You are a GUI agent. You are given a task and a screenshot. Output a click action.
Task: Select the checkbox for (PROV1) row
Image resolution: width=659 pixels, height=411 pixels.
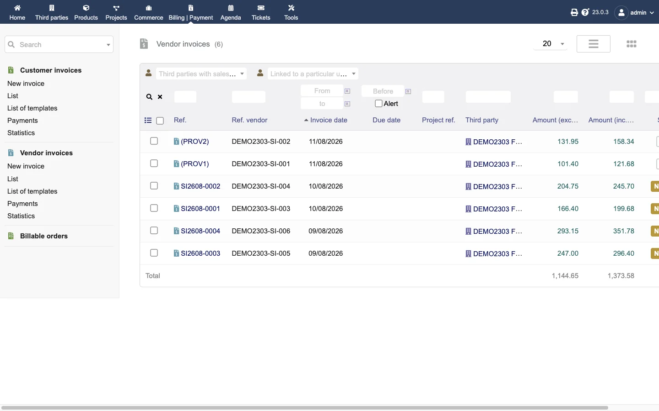[x=154, y=163]
